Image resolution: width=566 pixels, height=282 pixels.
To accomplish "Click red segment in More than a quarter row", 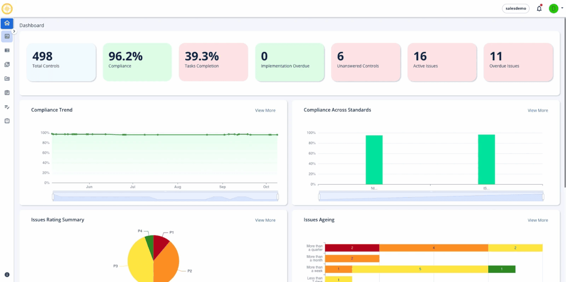I will [x=352, y=248].
